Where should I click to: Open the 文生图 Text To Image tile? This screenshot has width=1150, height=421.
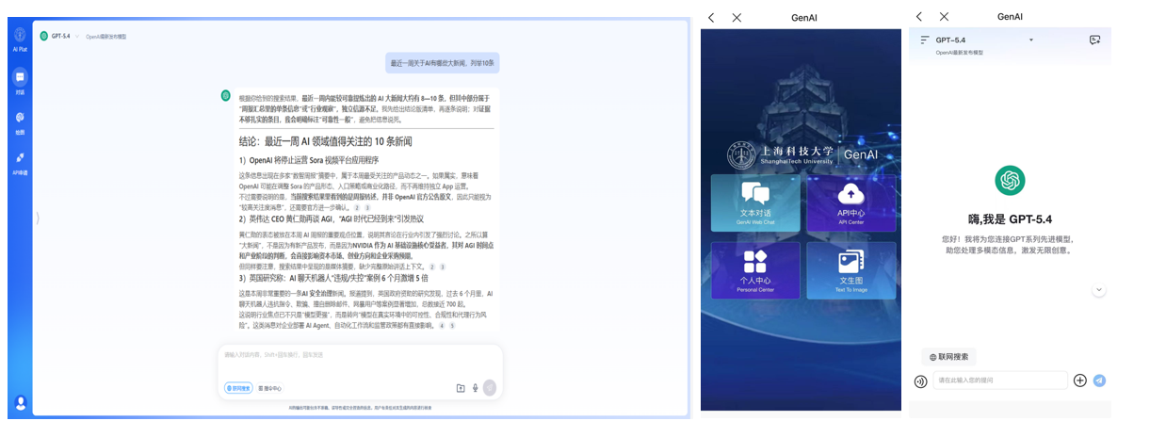[x=850, y=270]
